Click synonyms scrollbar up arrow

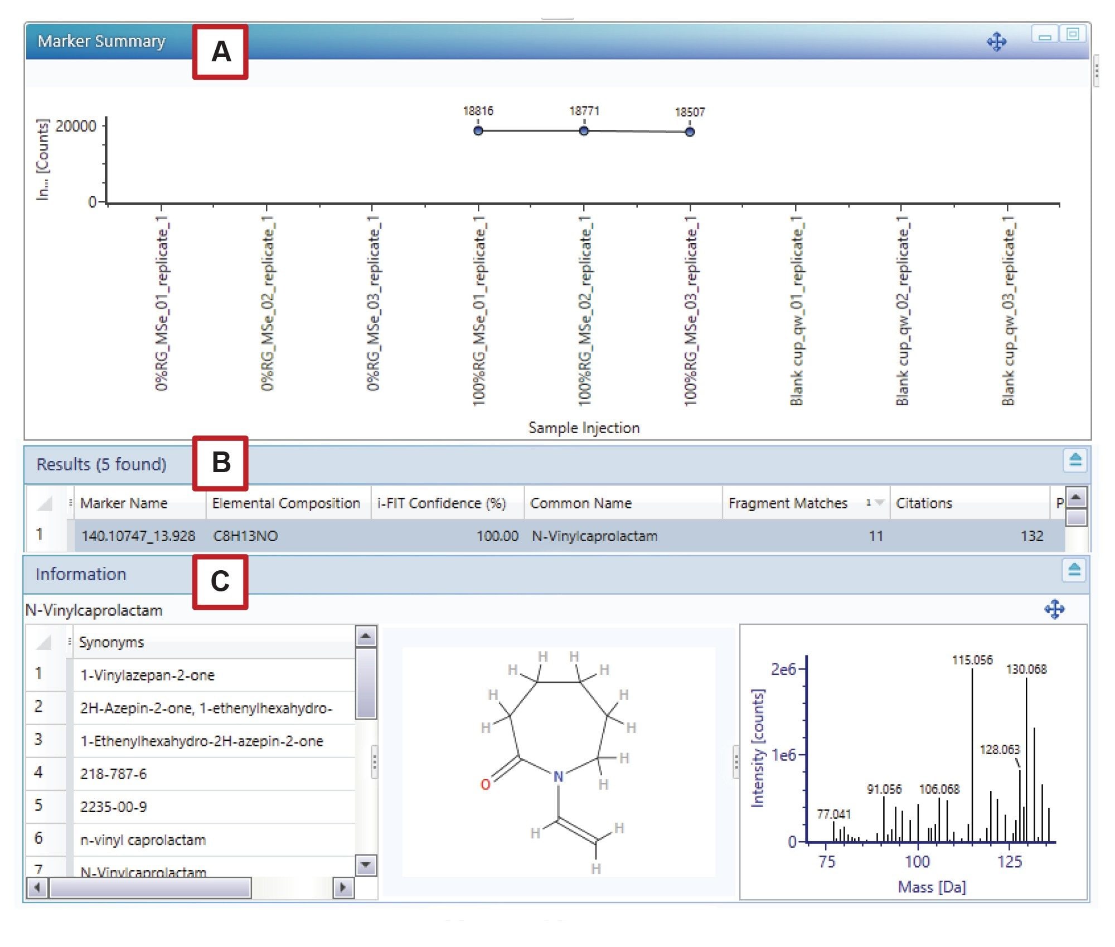(x=366, y=636)
